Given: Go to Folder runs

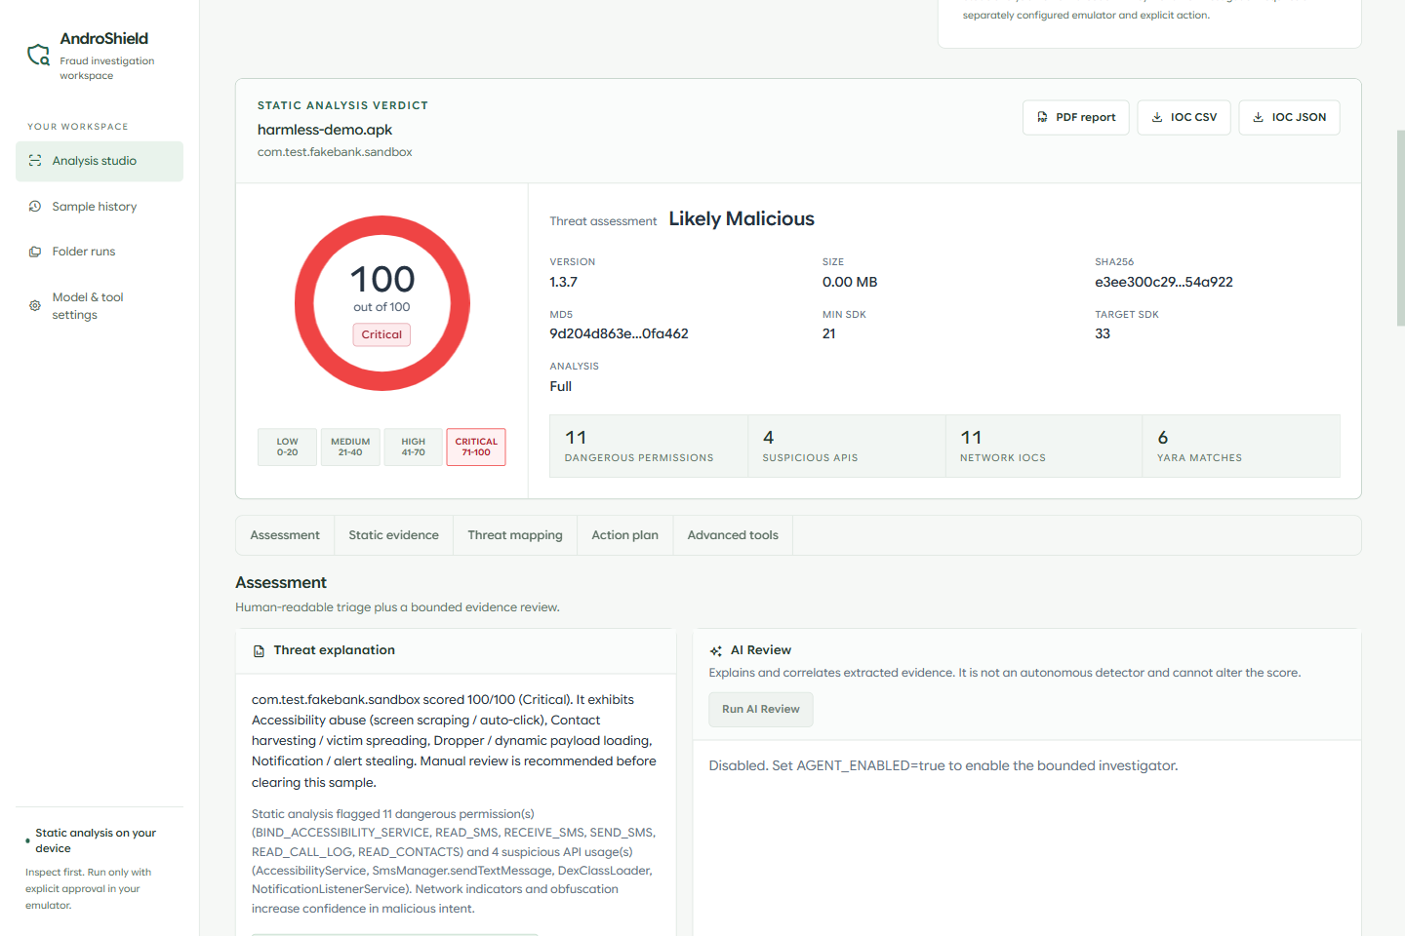Looking at the screenshot, I should click(x=100, y=252).
